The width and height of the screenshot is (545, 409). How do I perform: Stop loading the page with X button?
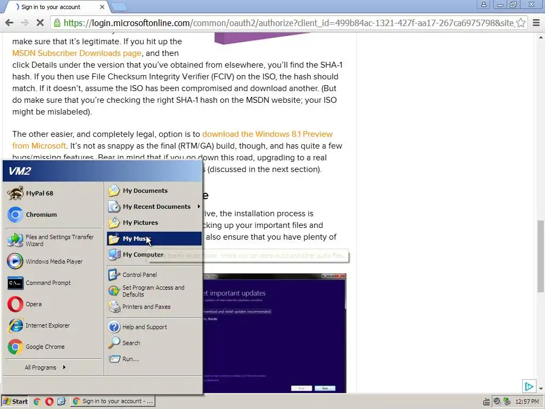coord(40,23)
